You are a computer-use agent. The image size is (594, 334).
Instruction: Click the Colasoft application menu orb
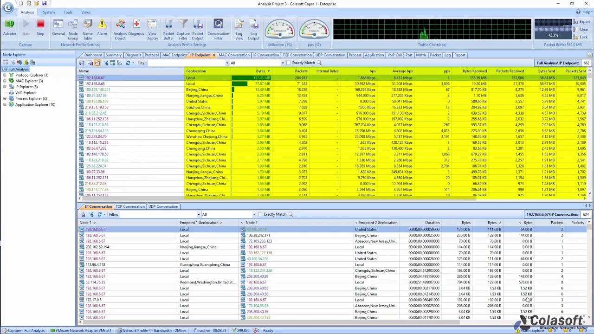pos(8,6)
